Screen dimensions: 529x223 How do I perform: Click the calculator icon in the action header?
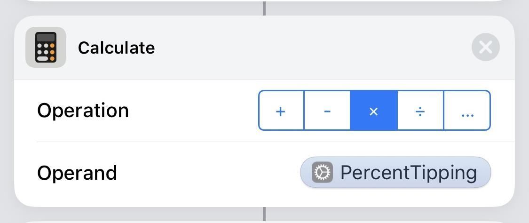[x=46, y=47]
